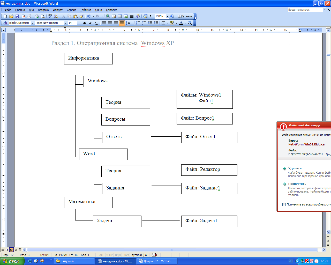Expand the font color dropdown arrow
The height and width of the screenshot is (265, 331).
(x=185, y=23)
